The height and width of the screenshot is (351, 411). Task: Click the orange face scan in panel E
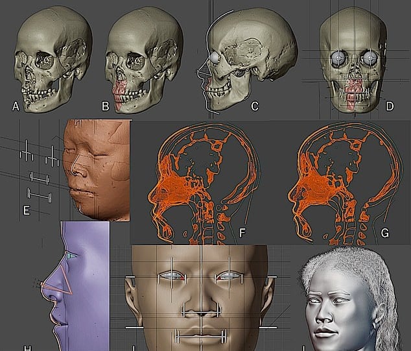pyautogui.click(x=97, y=172)
